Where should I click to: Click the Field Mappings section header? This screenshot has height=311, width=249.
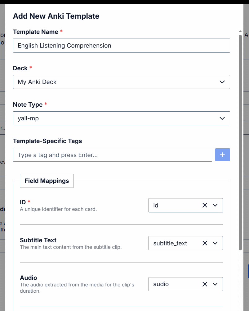47,181
